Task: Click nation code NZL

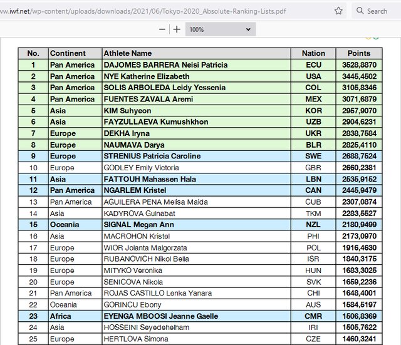Action: 313,225
